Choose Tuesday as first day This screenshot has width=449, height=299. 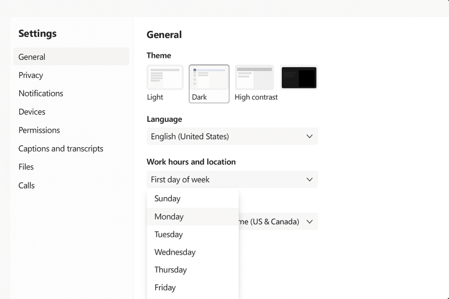[x=193, y=234]
